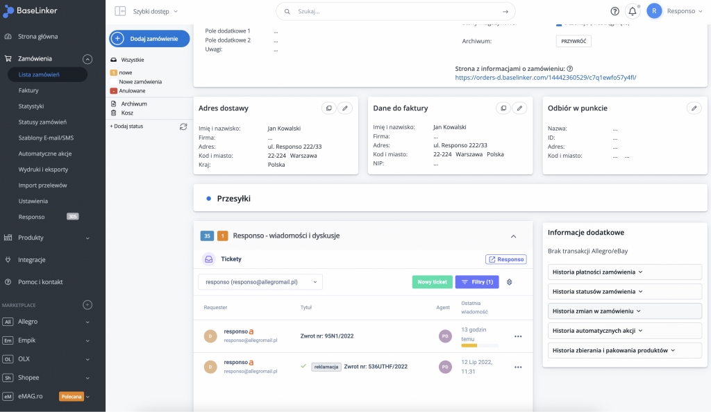Edit the Adres dostawy details with pencil icon
The width and height of the screenshot is (711, 412).
pyautogui.click(x=345, y=108)
